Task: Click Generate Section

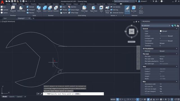Action: coord(117,13)
